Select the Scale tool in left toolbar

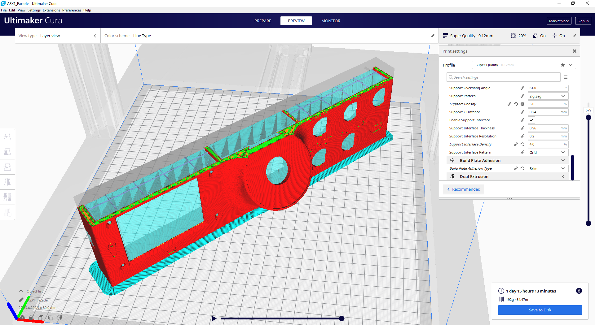(7, 152)
